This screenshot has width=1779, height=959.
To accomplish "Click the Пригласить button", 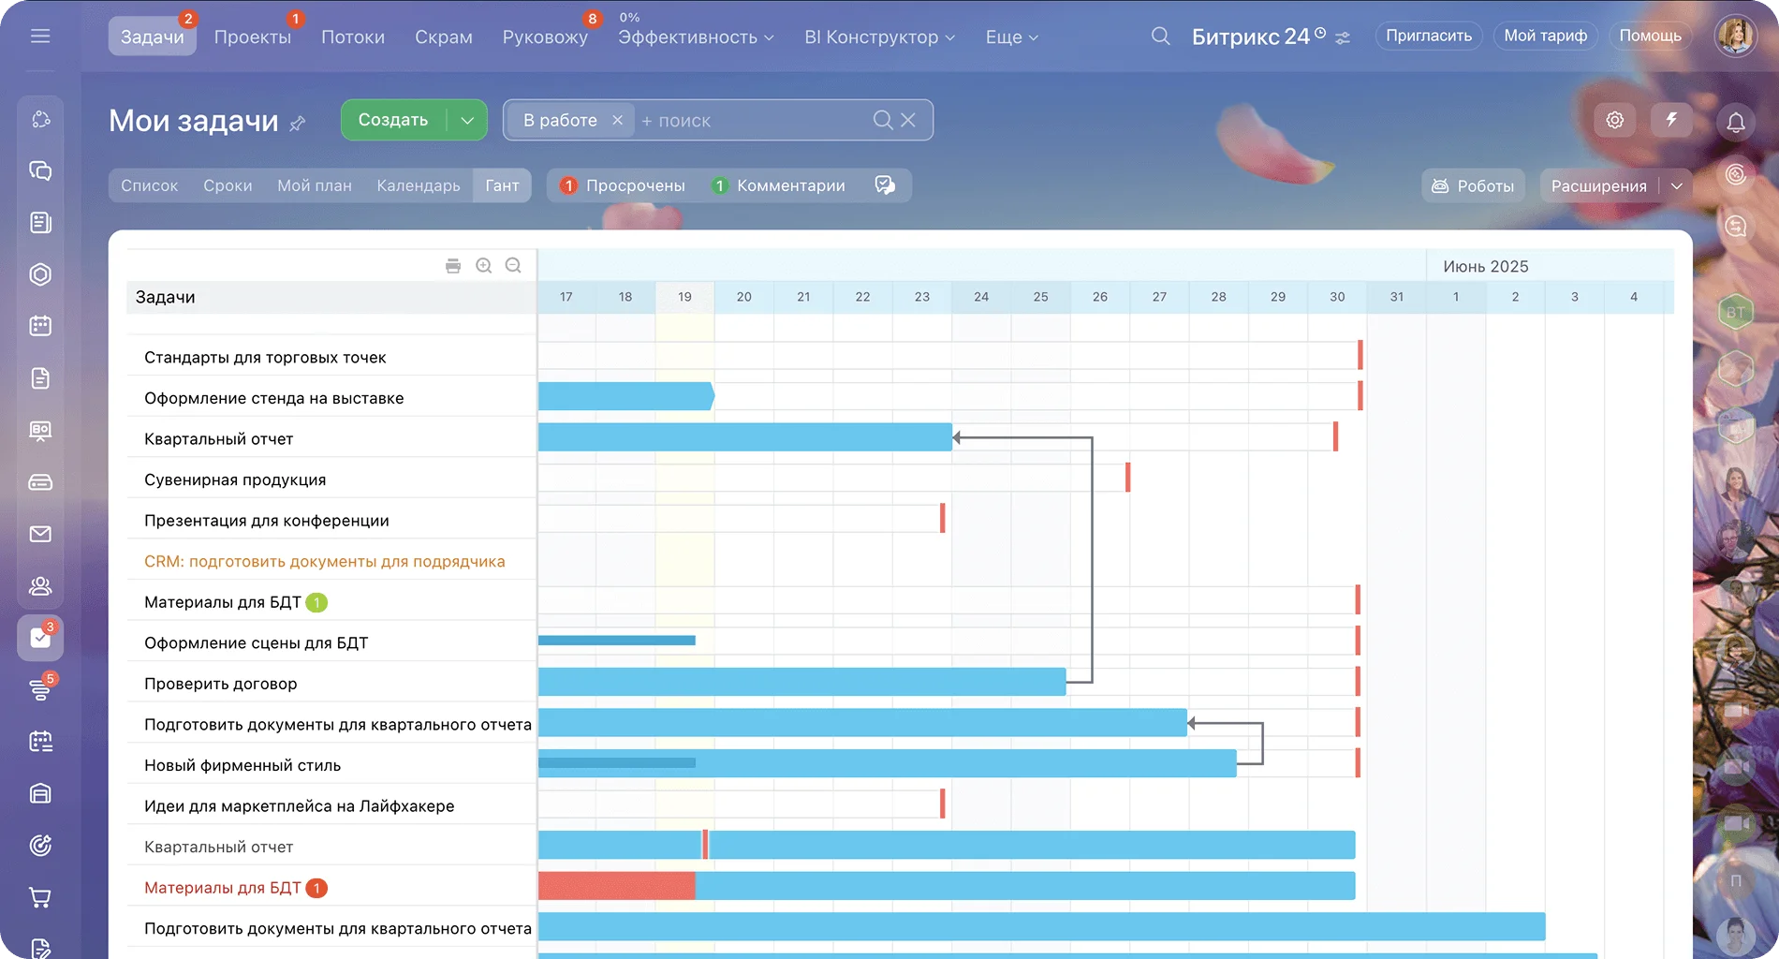I will click(x=1428, y=36).
